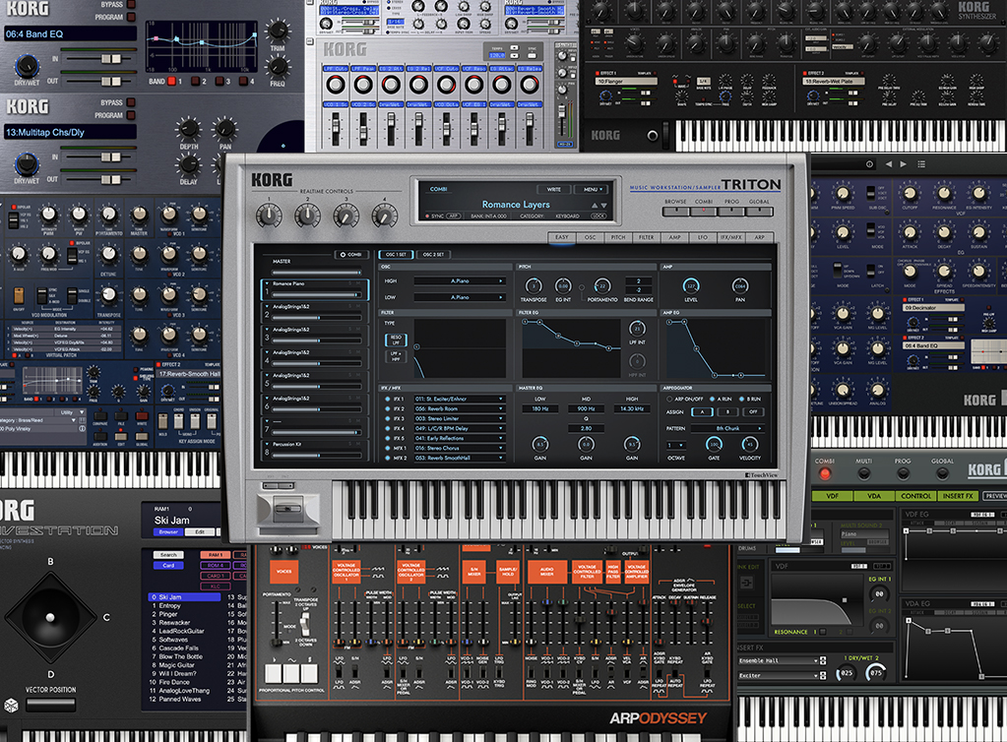Click the Wavestation vector joystick ball
This screenshot has height=742, width=1007.
[x=50, y=617]
